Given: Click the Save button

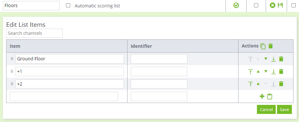Looking at the screenshot, I should pos(284,109).
